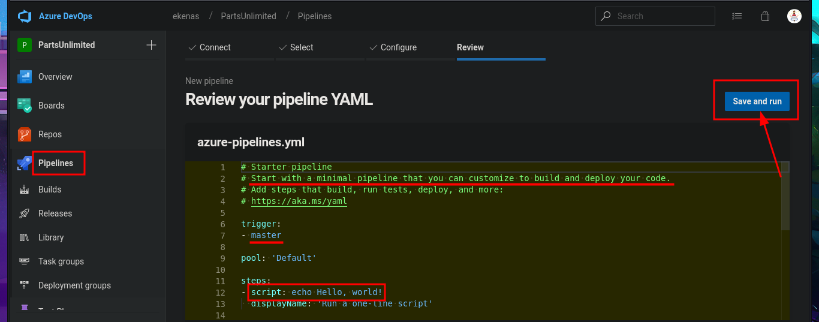Add new item with plus icon
Viewport: 819px width, 322px height.
[151, 45]
